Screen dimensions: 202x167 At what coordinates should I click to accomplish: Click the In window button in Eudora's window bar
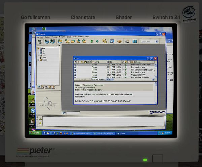pyautogui.click(x=71, y=113)
